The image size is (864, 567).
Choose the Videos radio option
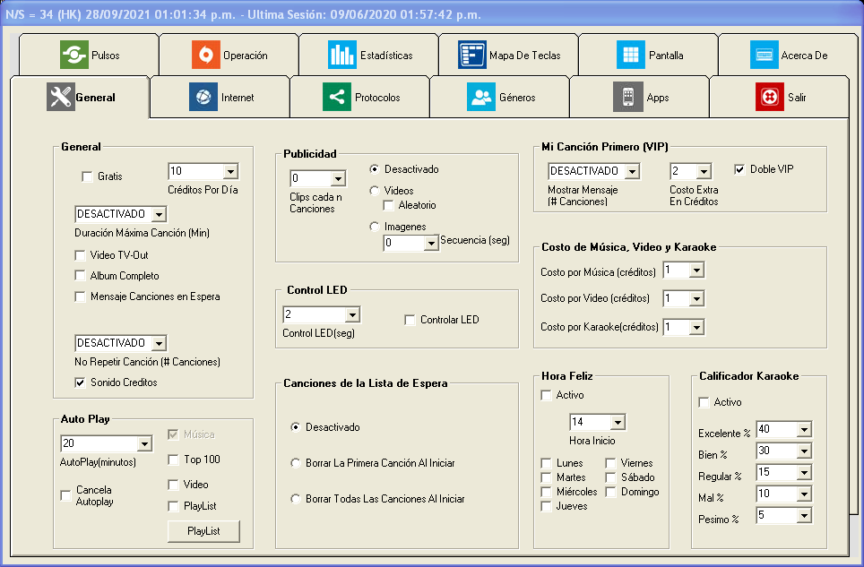pyautogui.click(x=374, y=191)
